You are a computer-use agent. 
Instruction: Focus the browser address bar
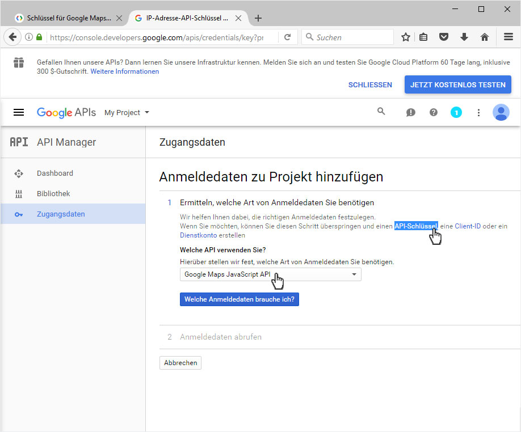[156, 37]
